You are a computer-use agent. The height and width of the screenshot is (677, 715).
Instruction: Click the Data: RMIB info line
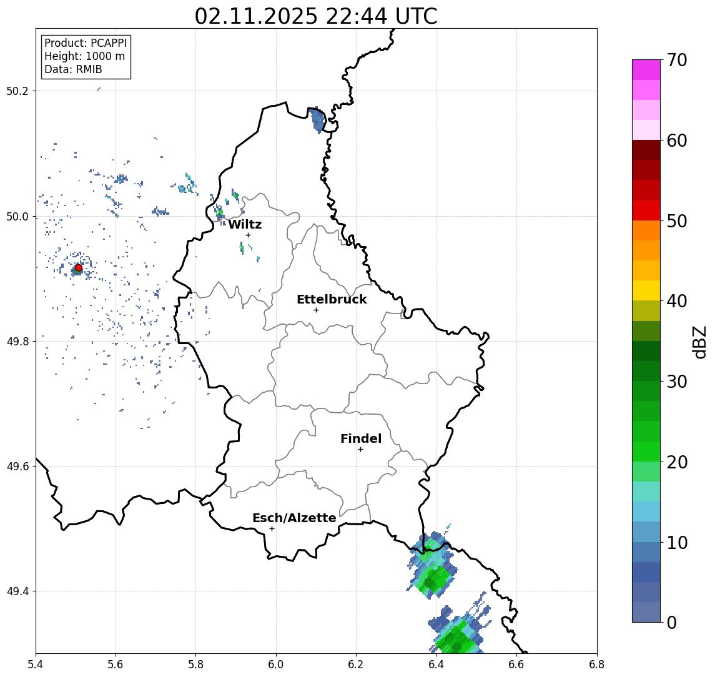tap(73, 69)
